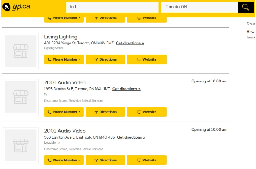Open Directions for 2001 Audio Video on Dundas

tap(105, 112)
